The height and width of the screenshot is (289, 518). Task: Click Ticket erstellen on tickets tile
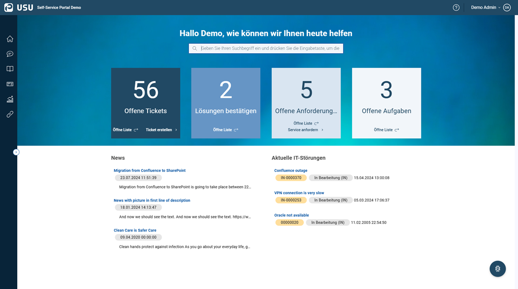click(x=162, y=130)
